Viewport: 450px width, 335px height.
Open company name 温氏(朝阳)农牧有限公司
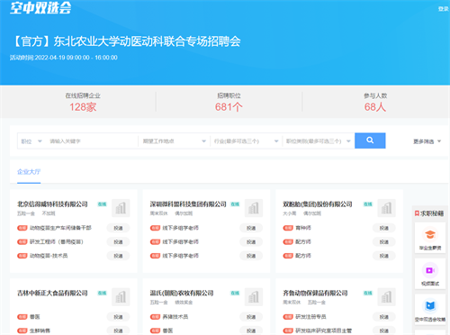click(182, 293)
